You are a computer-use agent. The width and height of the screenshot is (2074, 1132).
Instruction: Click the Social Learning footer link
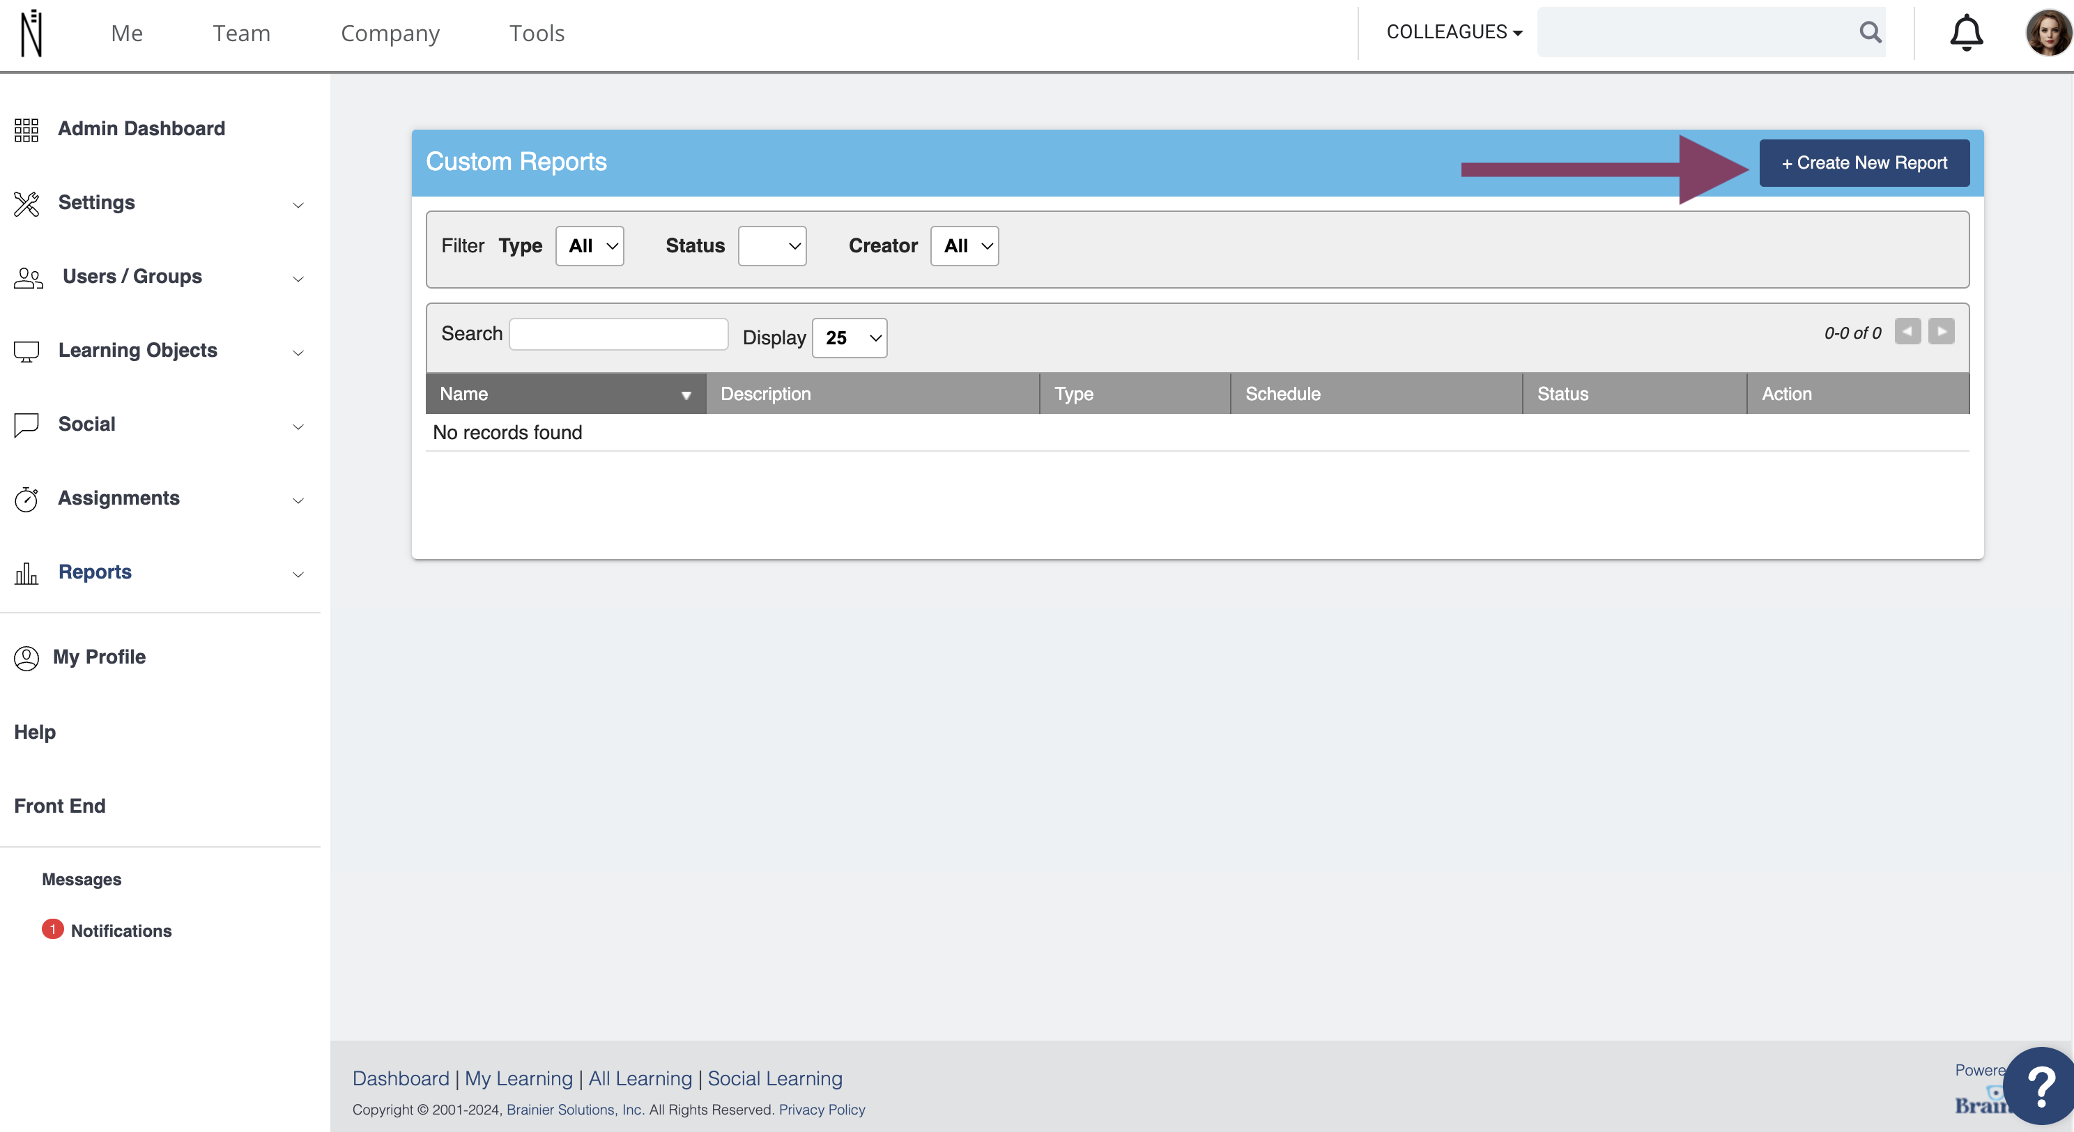pyautogui.click(x=774, y=1078)
